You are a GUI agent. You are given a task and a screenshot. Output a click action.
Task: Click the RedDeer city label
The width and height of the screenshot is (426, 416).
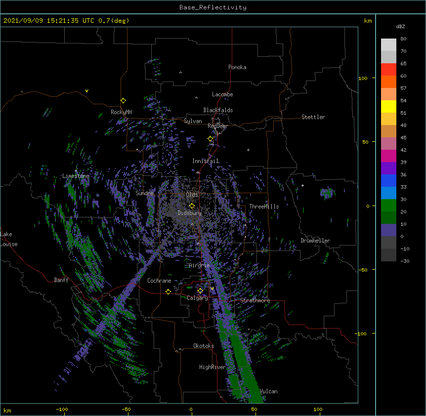pos(217,126)
